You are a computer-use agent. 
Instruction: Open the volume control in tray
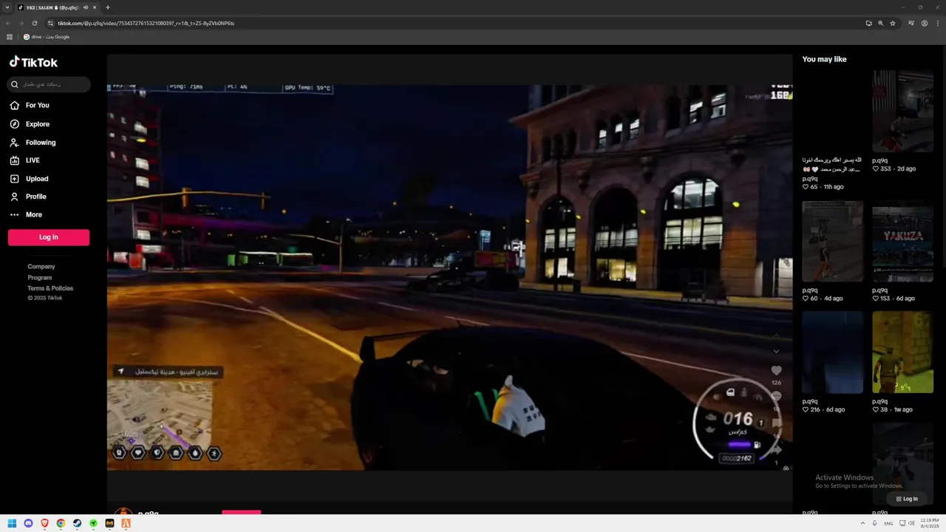[x=912, y=523]
